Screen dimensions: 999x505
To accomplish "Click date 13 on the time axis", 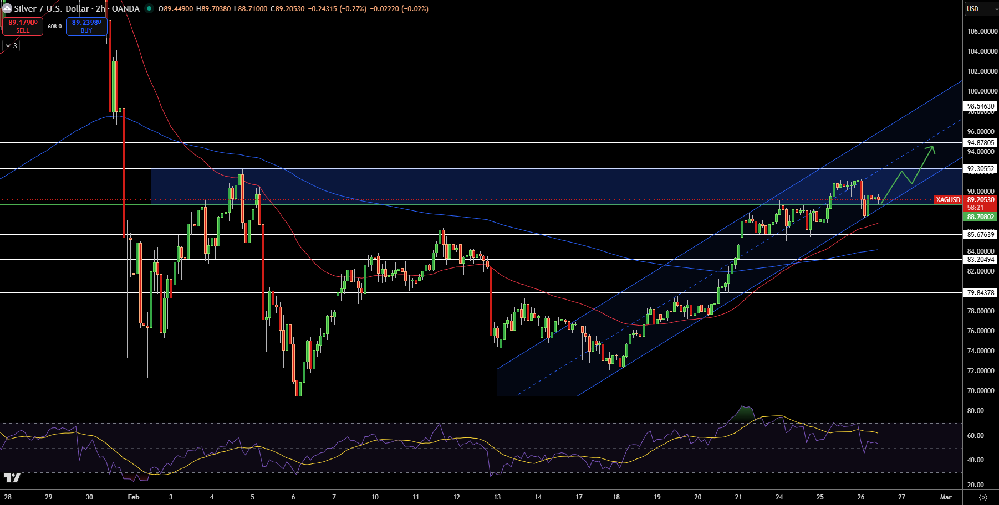I will click(x=497, y=497).
